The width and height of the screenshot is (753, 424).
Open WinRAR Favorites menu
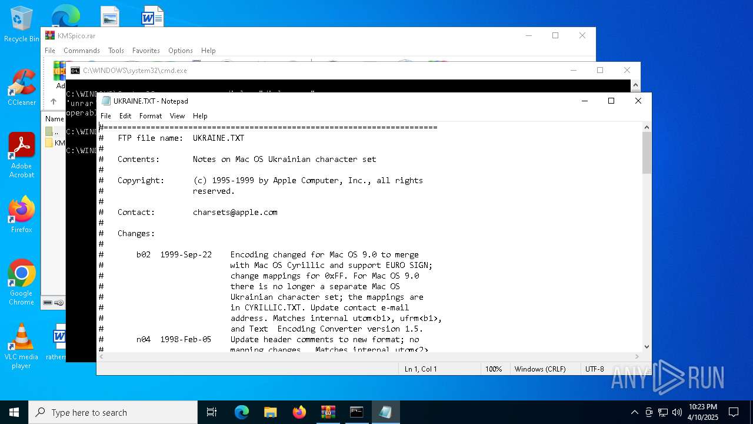(x=146, y=51)
